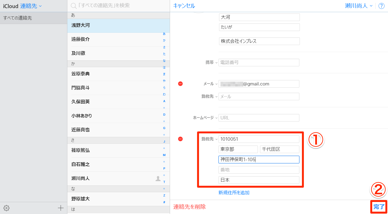Click the 株式会社インプレス company field
This screenshot has width=388, height=214.
coord(259,41)
